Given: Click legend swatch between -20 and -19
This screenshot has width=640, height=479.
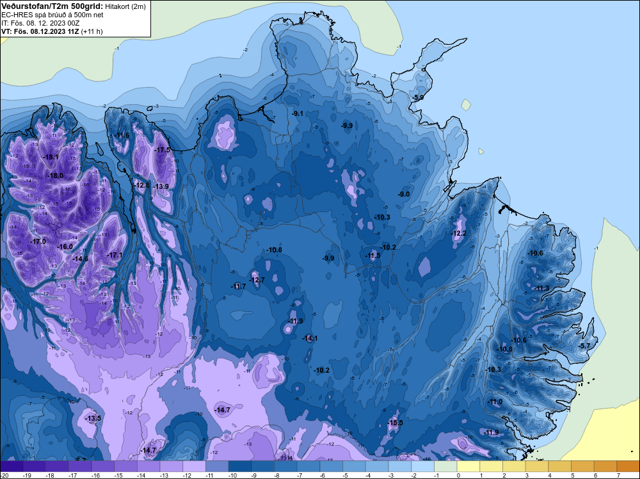Looking at the screenshot, I should point(12,466).
